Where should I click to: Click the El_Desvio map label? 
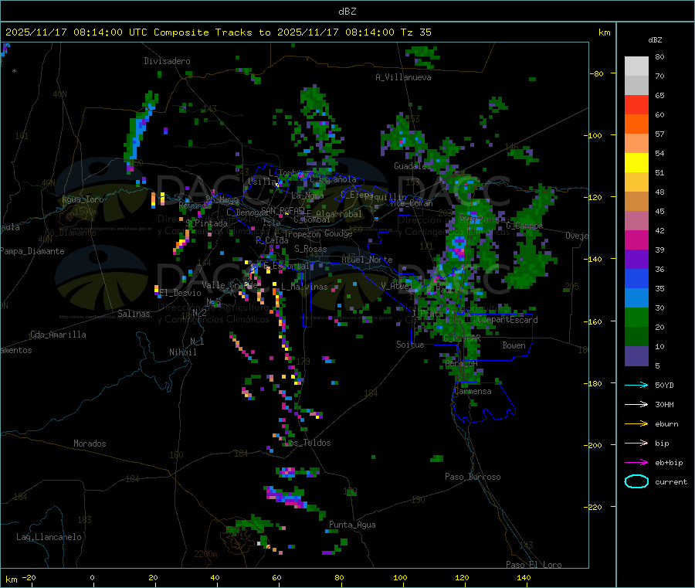(x=181, y=293)
